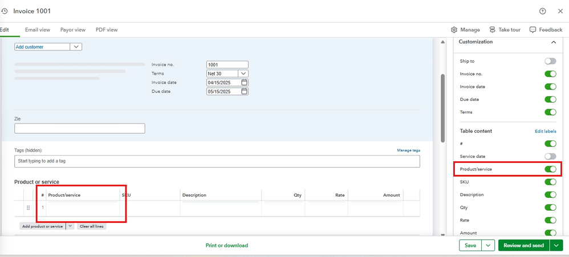Toggle the # column switch
The width and height of the screenshot is (569, 257).
[550, 144]
